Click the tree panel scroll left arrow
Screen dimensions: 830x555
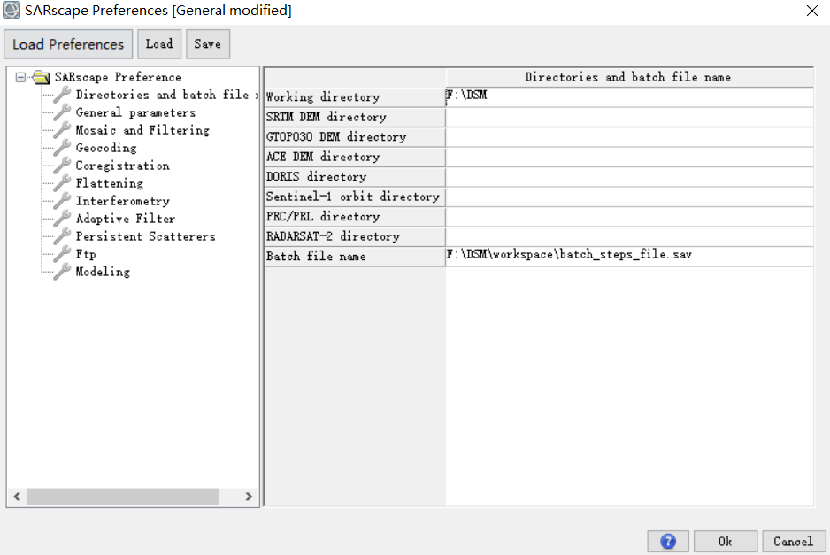pos(17,497)
